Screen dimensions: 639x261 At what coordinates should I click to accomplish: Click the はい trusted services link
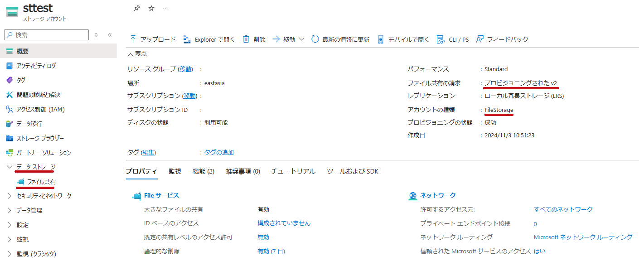(540, 251)
